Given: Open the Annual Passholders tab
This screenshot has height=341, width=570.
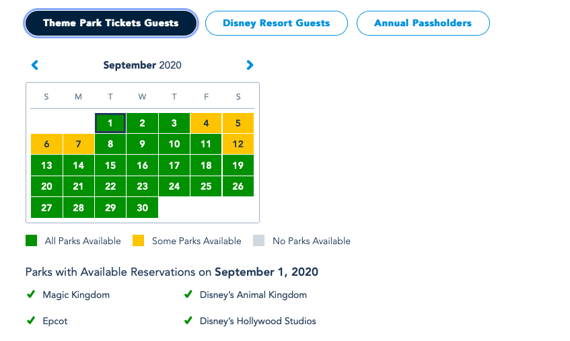Looking at the screenshot, I should pyautogui.click(x=423, y=23).
